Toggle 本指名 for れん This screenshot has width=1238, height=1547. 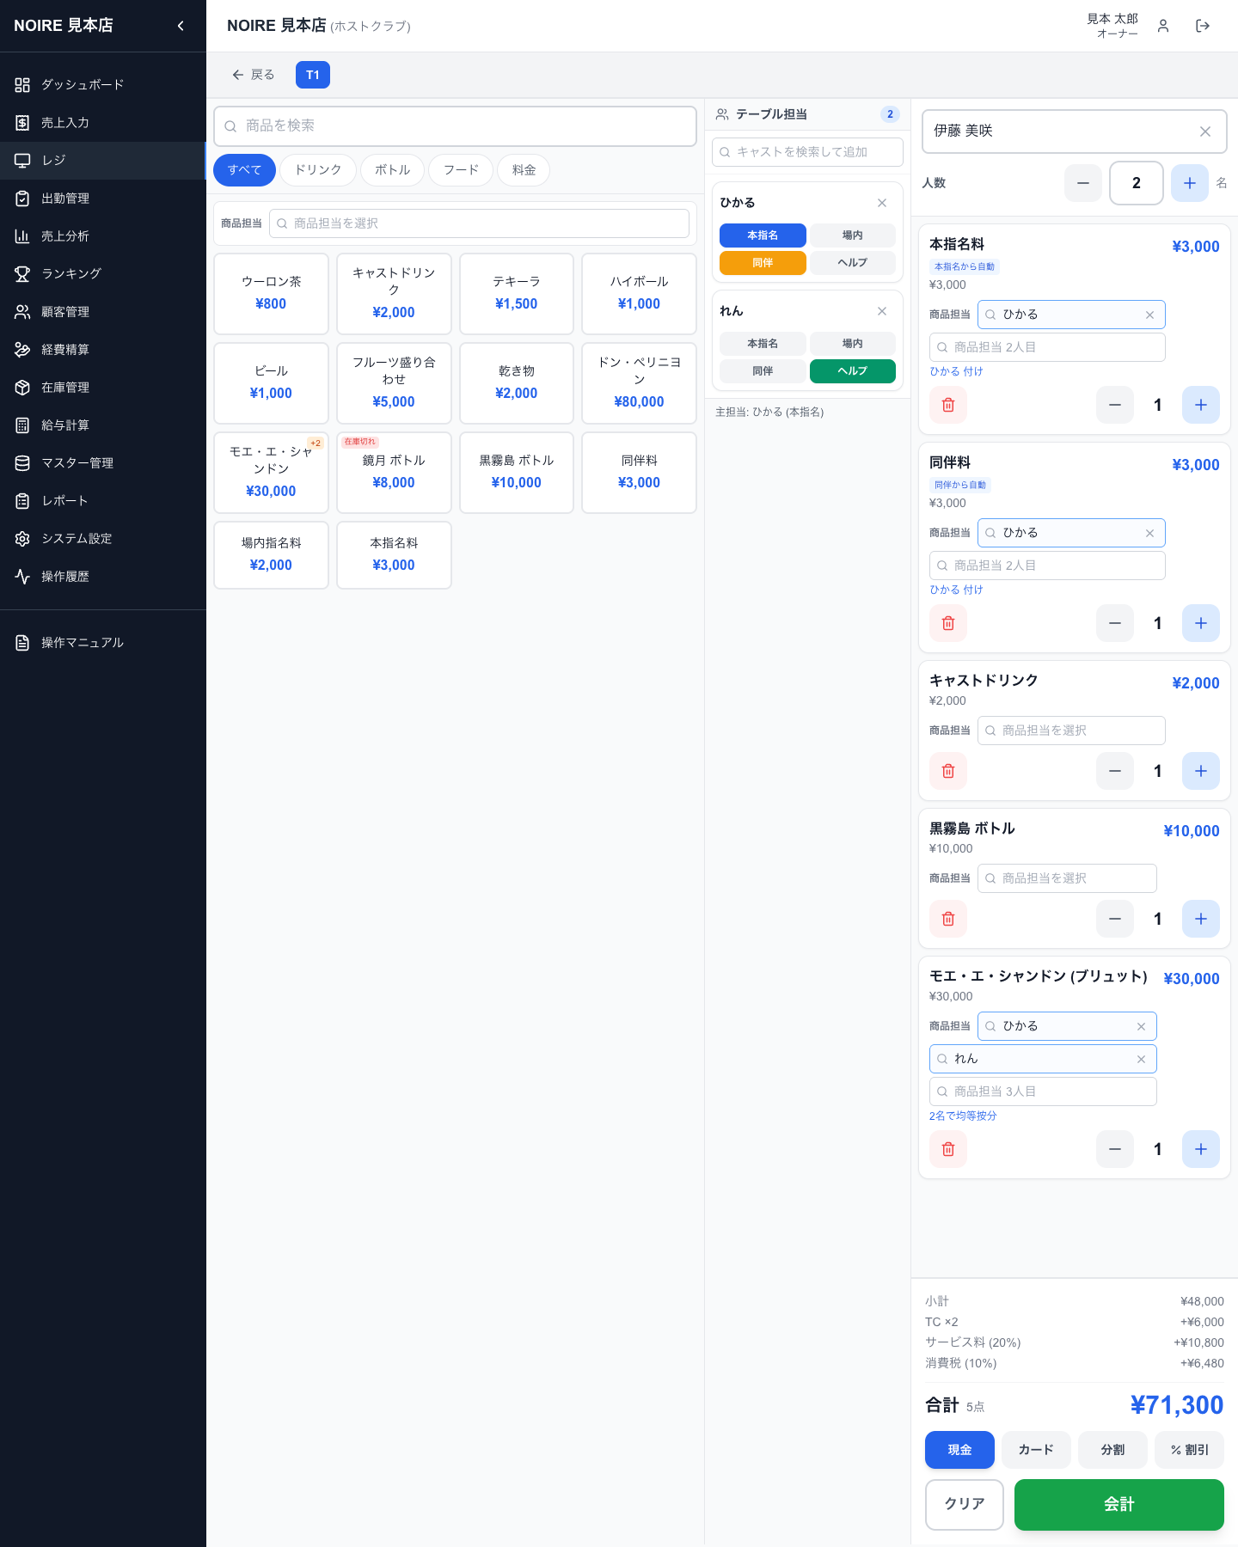pos(763,344)
